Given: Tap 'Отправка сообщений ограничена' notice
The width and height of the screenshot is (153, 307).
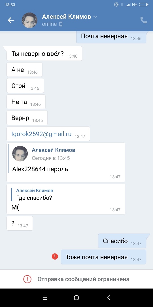Looking at the screenshot, I should 76,279.
